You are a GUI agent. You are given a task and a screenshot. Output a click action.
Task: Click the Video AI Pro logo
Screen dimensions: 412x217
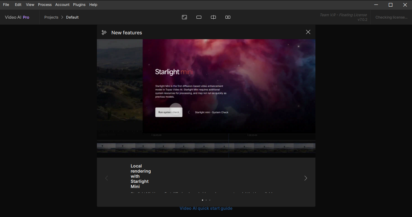[x=17, y=17]
